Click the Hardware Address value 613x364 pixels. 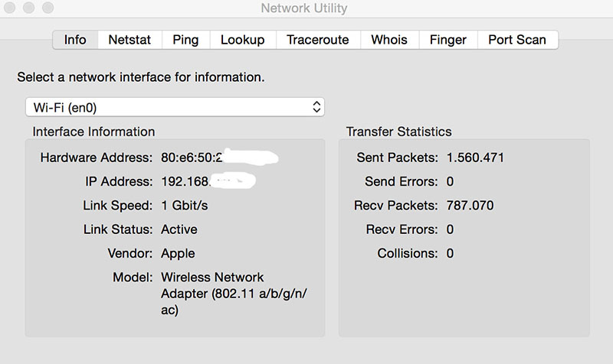pos(192,158)
